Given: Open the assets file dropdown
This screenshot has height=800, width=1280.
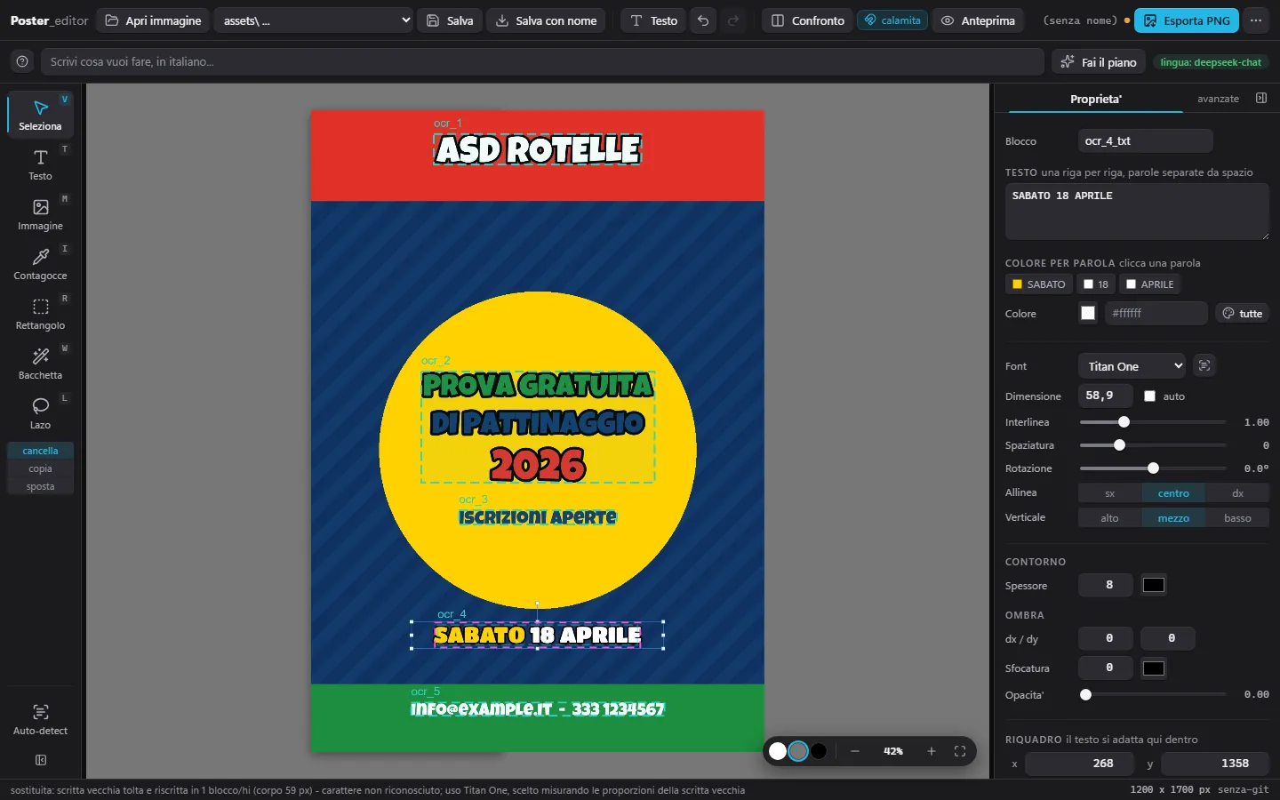Looking at the screenshot, I should coord(315,20).
